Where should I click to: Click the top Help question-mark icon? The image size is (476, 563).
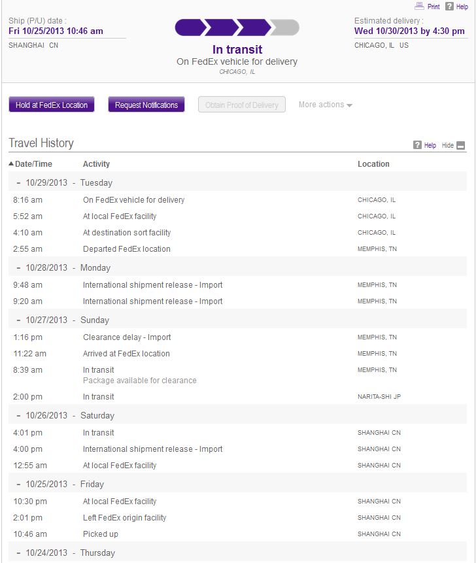pos(449,6)
